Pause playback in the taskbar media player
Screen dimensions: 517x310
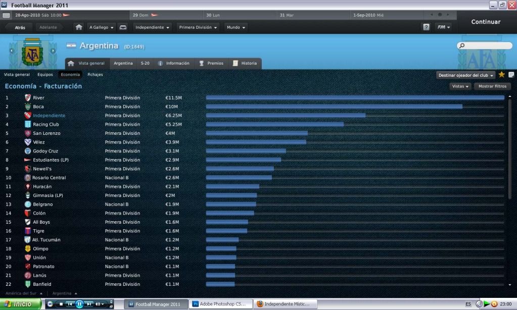79,304
